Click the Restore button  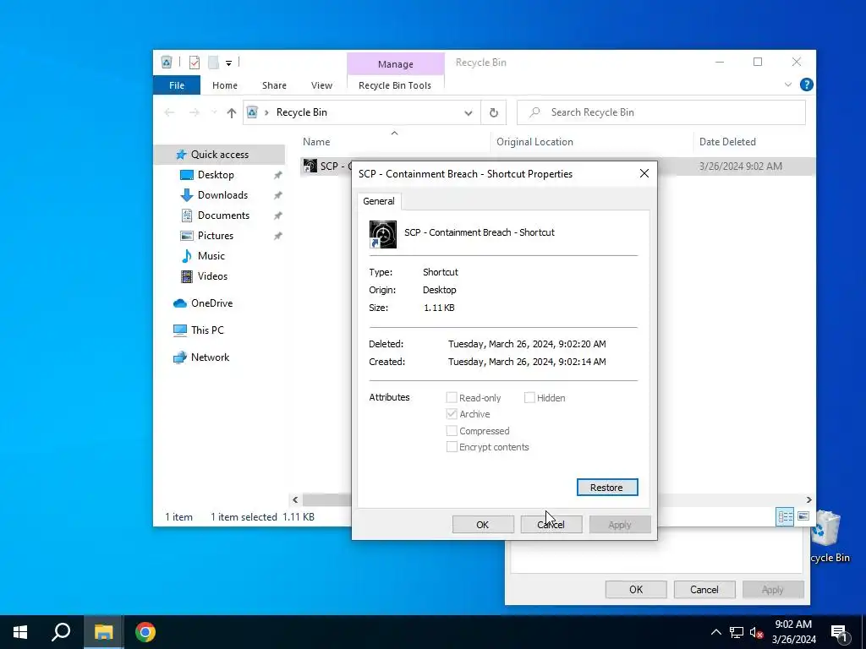tap(607, 488)
